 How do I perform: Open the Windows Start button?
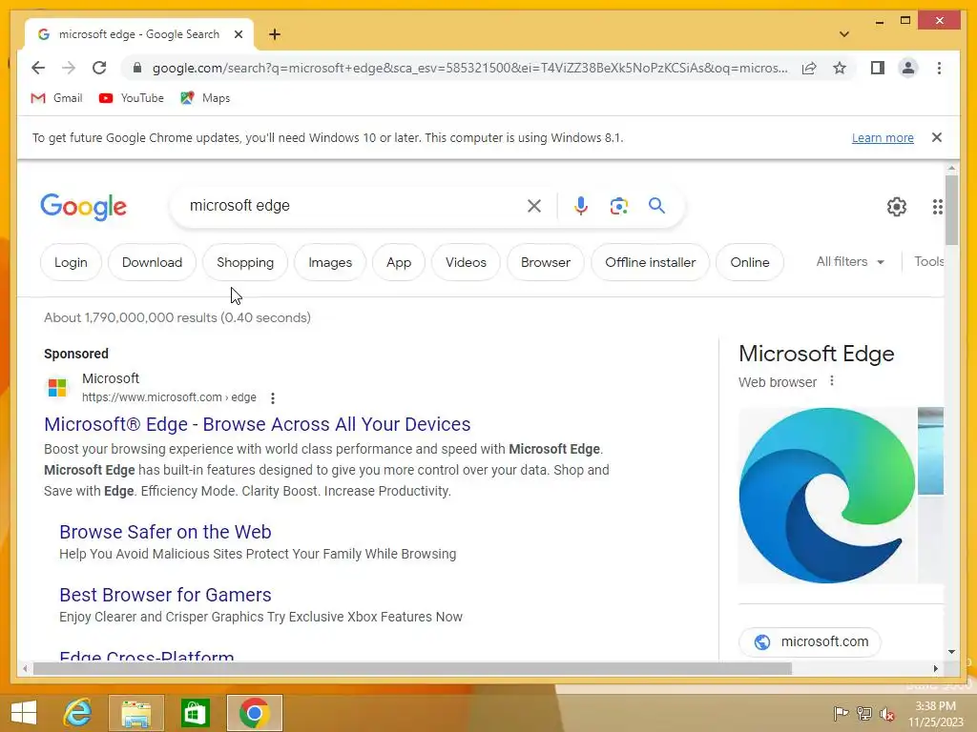(24, 713)
